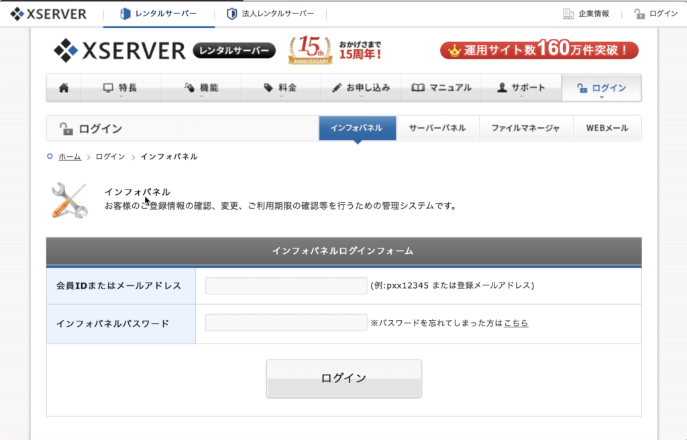Image resolution: width=687 pixels, height=440 pixels.
Task: Click the 15th anniversary badge
Action: point(310,50)
